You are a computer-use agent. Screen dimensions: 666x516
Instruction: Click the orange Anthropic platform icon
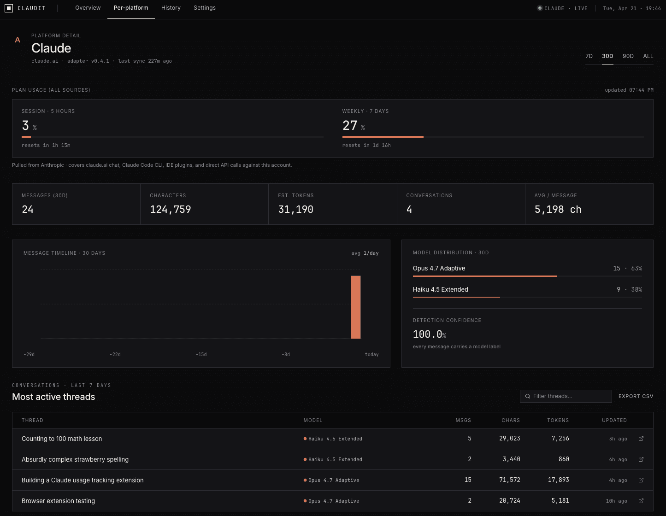pyautogui.click(x=18, y=40)
